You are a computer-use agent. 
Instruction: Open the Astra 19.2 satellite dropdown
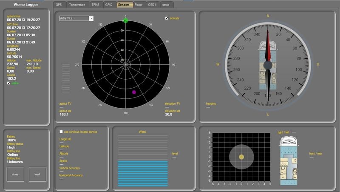coord(91,18)
